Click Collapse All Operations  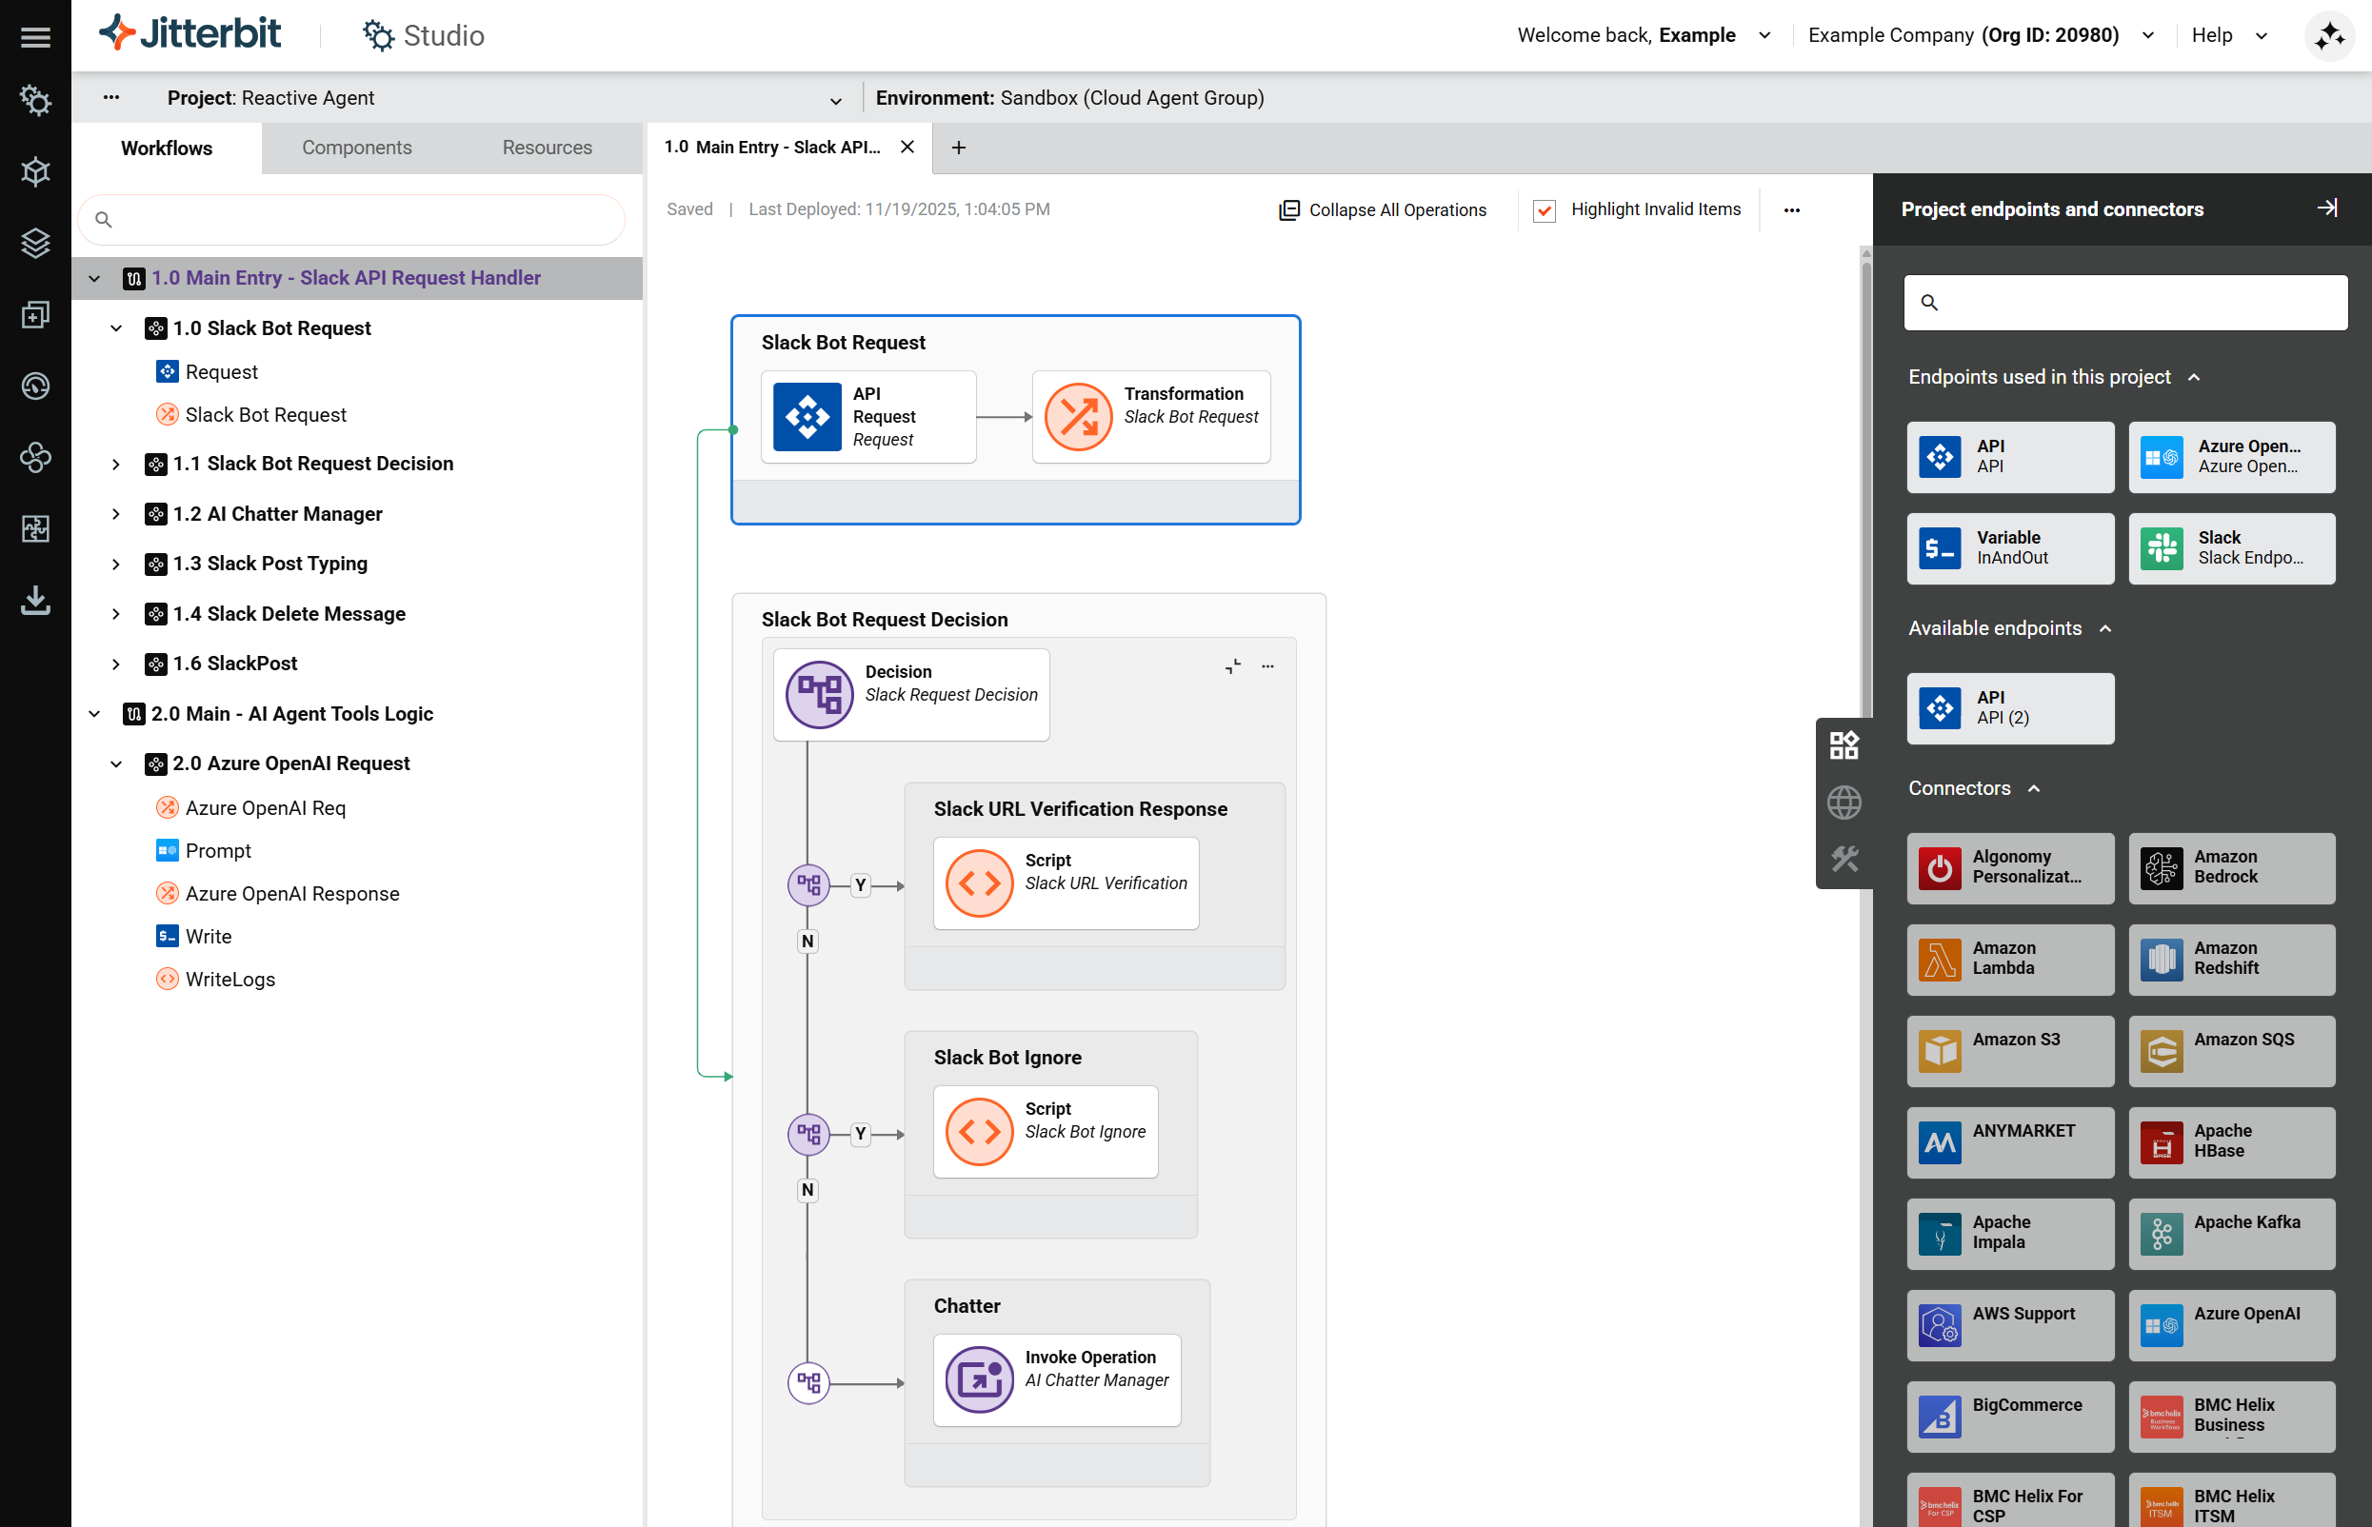1383,210
